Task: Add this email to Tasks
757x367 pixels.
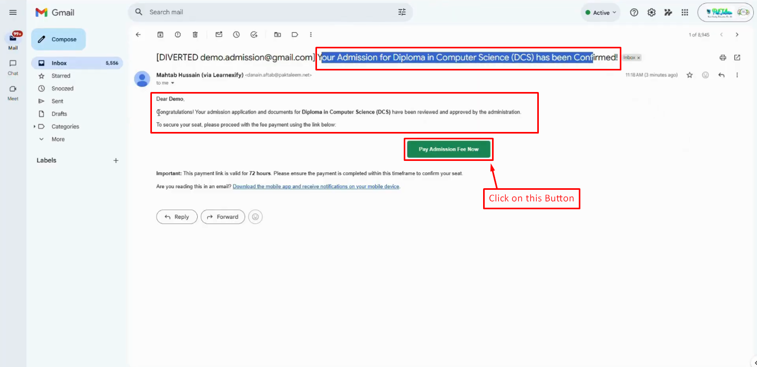Action: point(254,35)
